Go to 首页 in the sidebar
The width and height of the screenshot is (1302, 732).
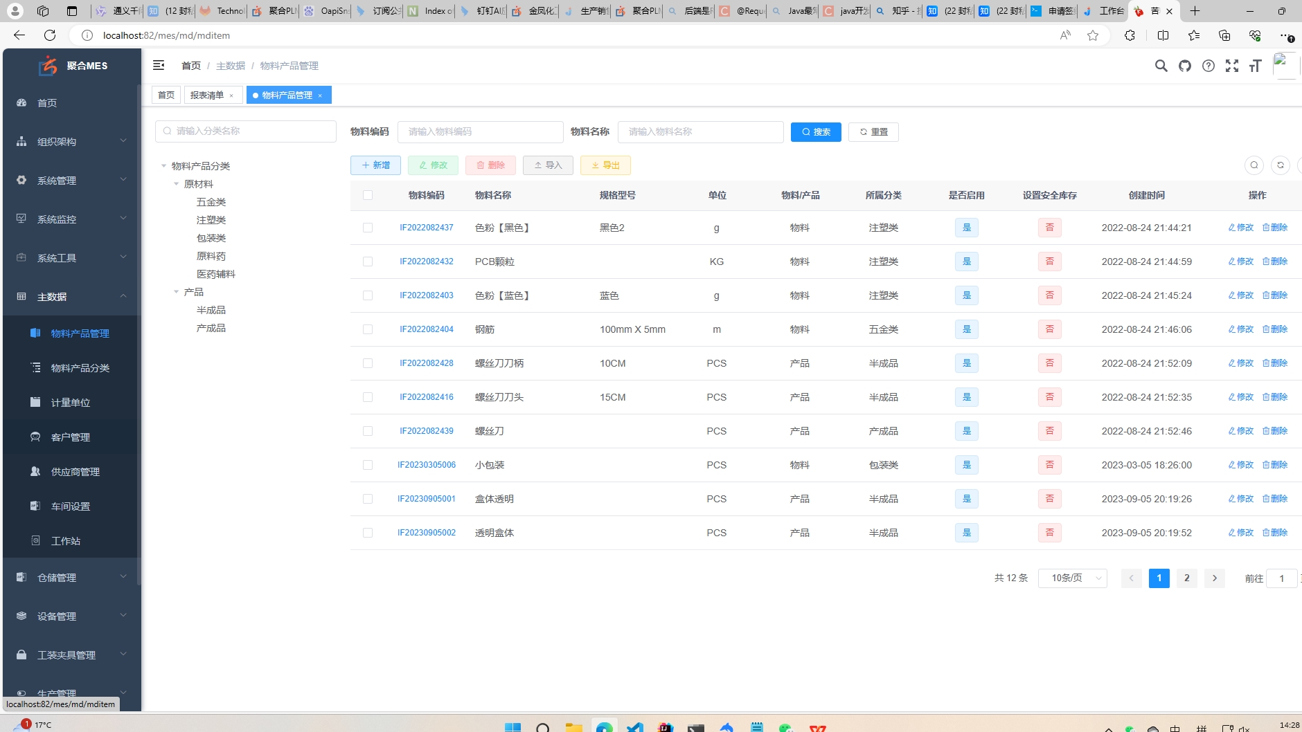pyautogui.click(x=72, y=103)
